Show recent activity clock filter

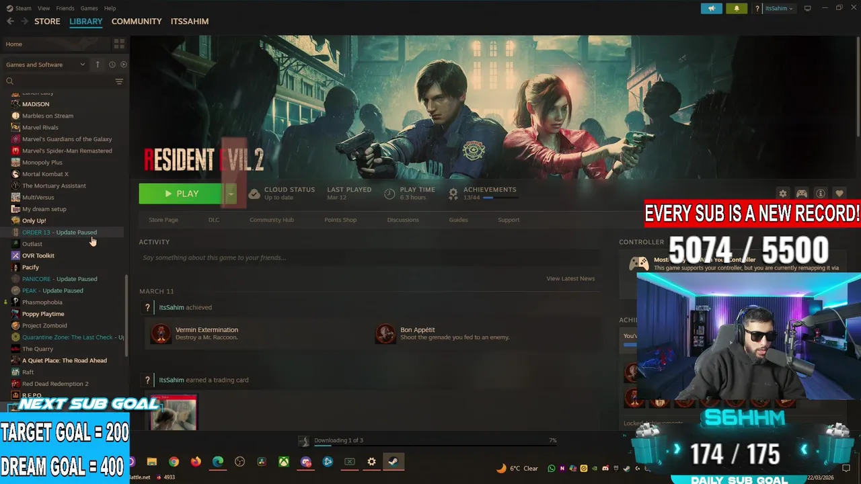click(x=112, y=65)
